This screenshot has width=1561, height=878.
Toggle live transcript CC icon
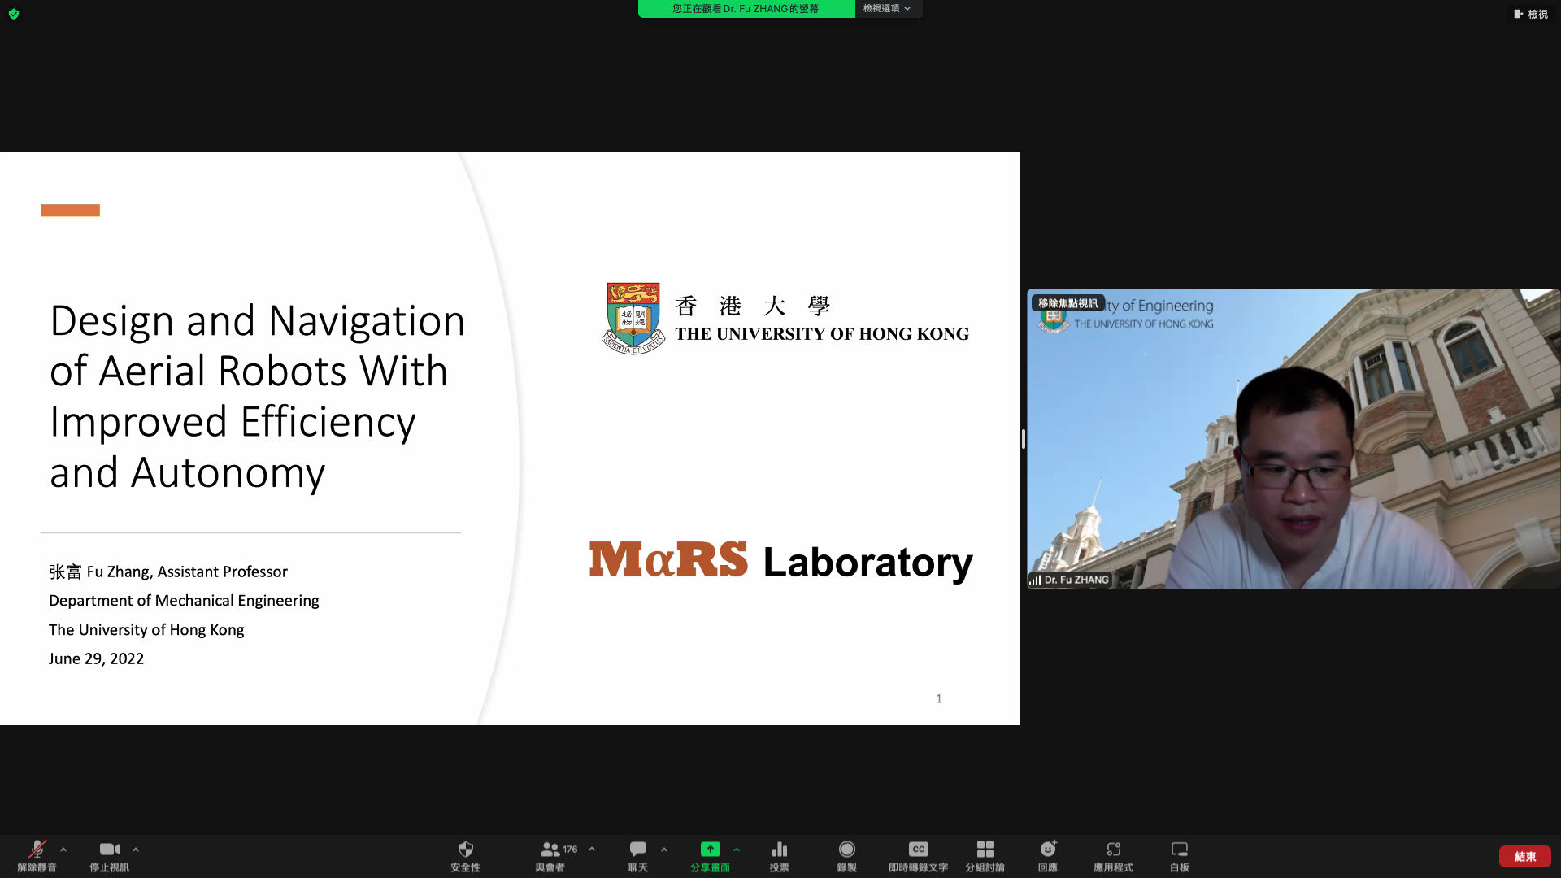pos(918,850)
